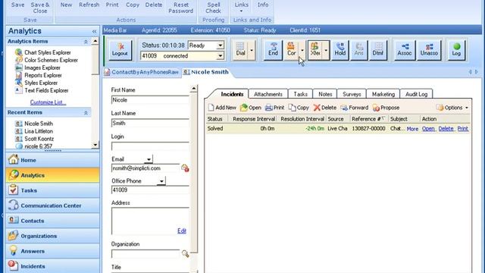
Task: Open the Email type dropdown
Action: (149, 159)
